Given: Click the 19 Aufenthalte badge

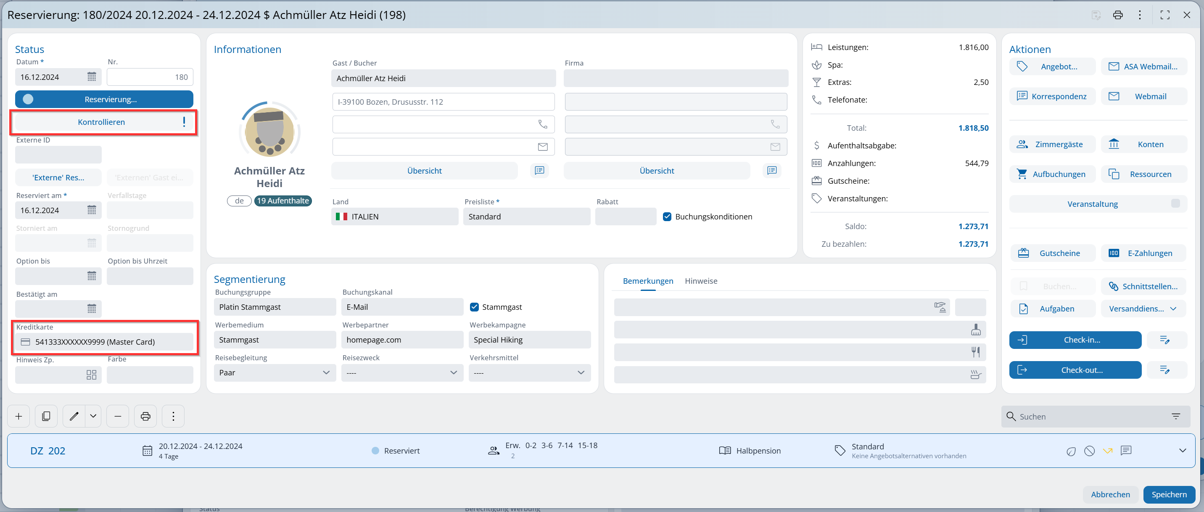Looking at the screenshot, I should click(283, 201).
